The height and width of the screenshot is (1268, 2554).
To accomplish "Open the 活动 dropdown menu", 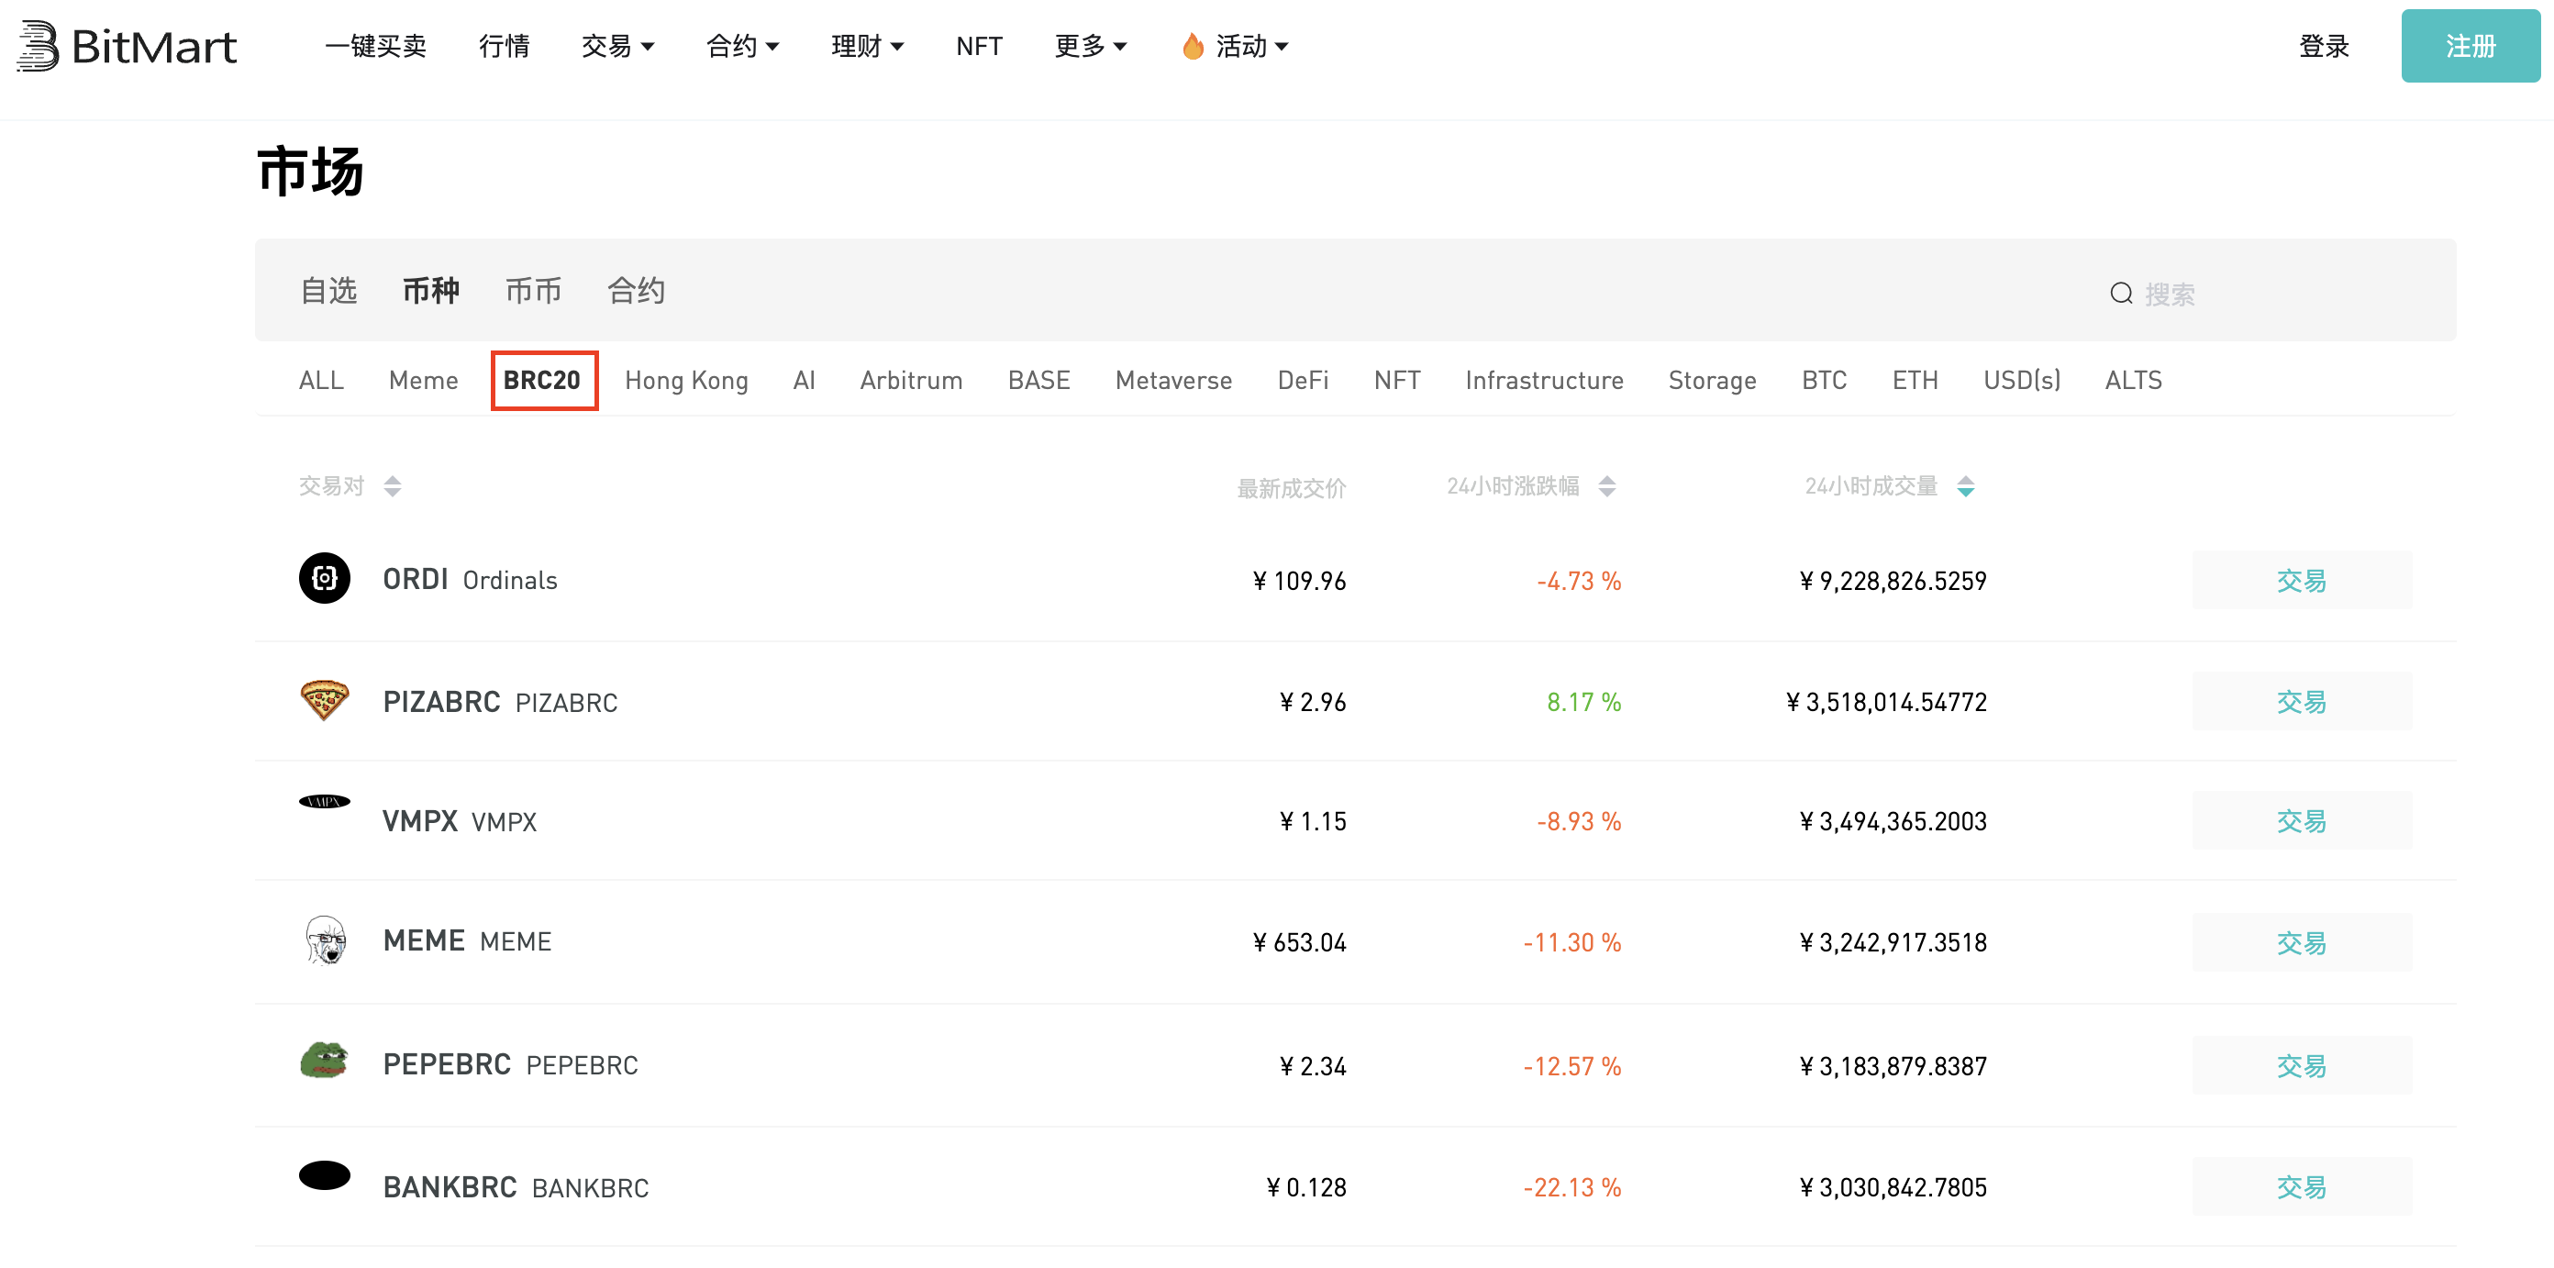I will [x=1252, y=47].
